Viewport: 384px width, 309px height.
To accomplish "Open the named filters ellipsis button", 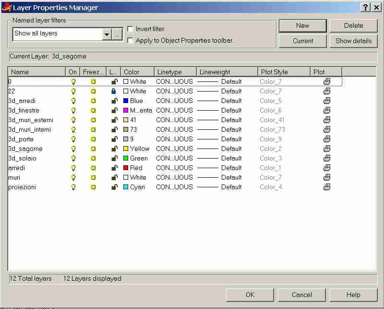I will point(117,34).
